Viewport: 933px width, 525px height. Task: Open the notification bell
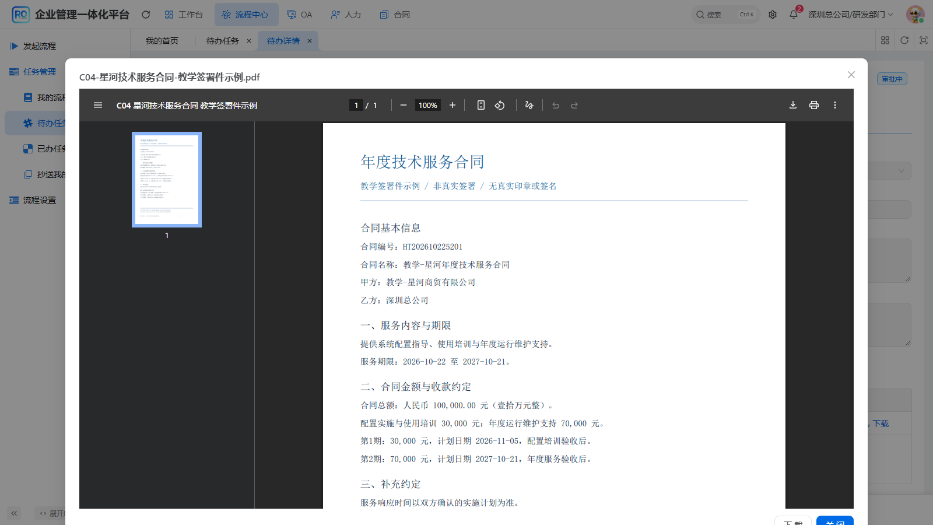[794, 15]
